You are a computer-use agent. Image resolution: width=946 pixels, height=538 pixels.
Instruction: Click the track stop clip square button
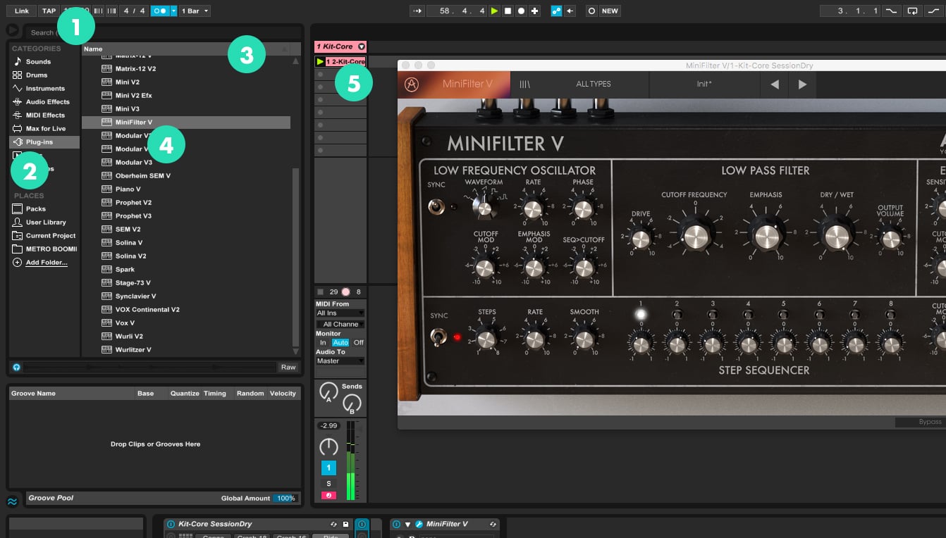[x=320, y=292]
